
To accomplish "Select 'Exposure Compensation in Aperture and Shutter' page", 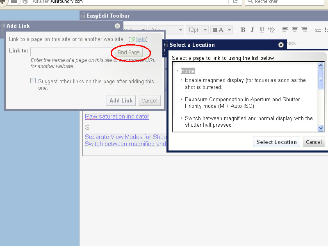I will [x=242, y=102].
